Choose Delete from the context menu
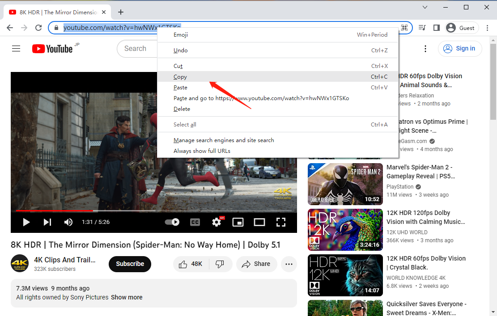 (x=278, y=109)
